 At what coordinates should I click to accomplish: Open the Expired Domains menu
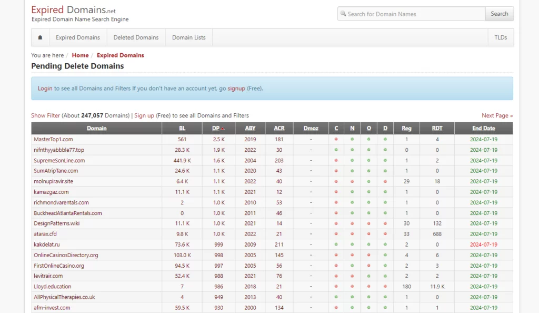point(78,37)
